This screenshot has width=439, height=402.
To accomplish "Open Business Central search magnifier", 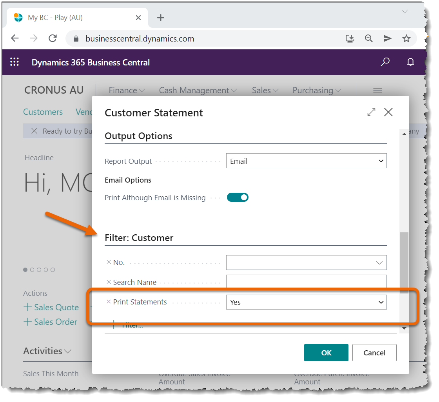I will click(385, 62).
